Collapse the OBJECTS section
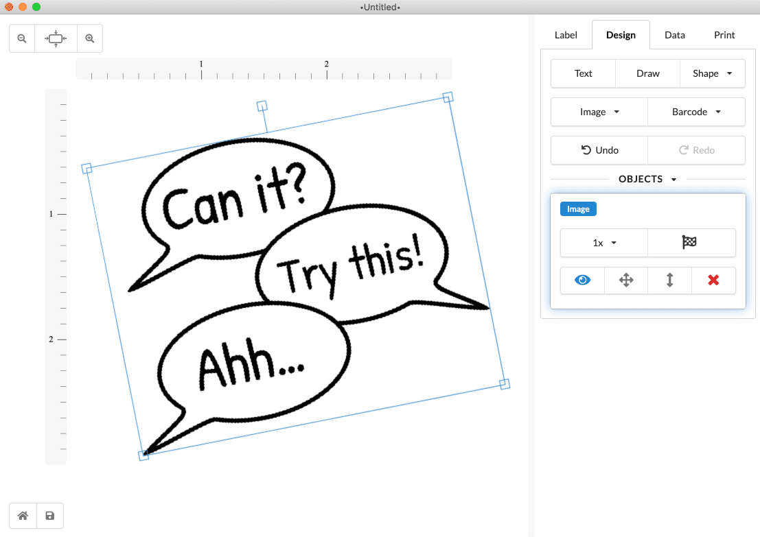760x537 pixels. (647, 179)
